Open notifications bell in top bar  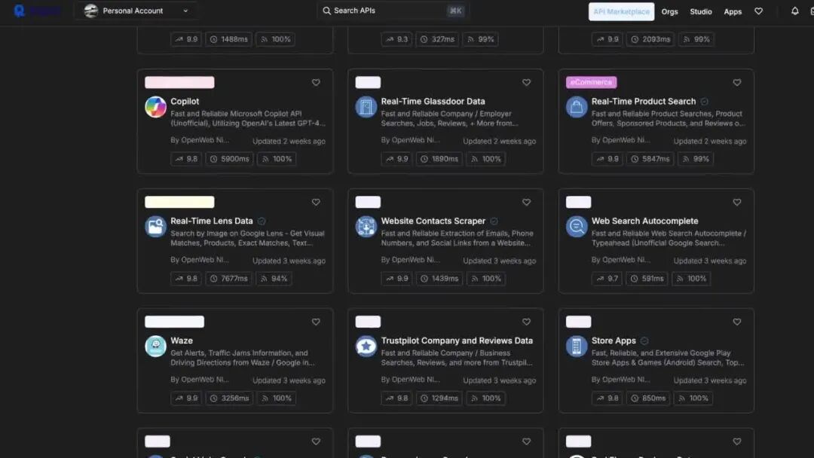(794, 11)
